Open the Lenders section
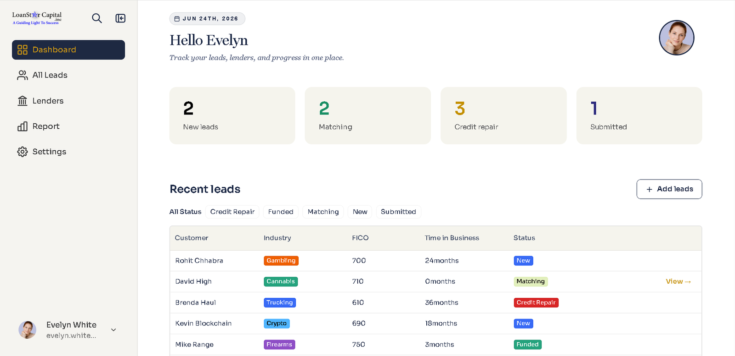Image resolution: width=735 pixels, height=356 pixels. coord(68,101)
